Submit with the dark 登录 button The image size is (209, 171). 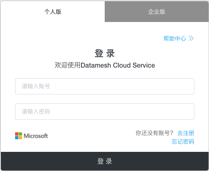coord(105,161)
